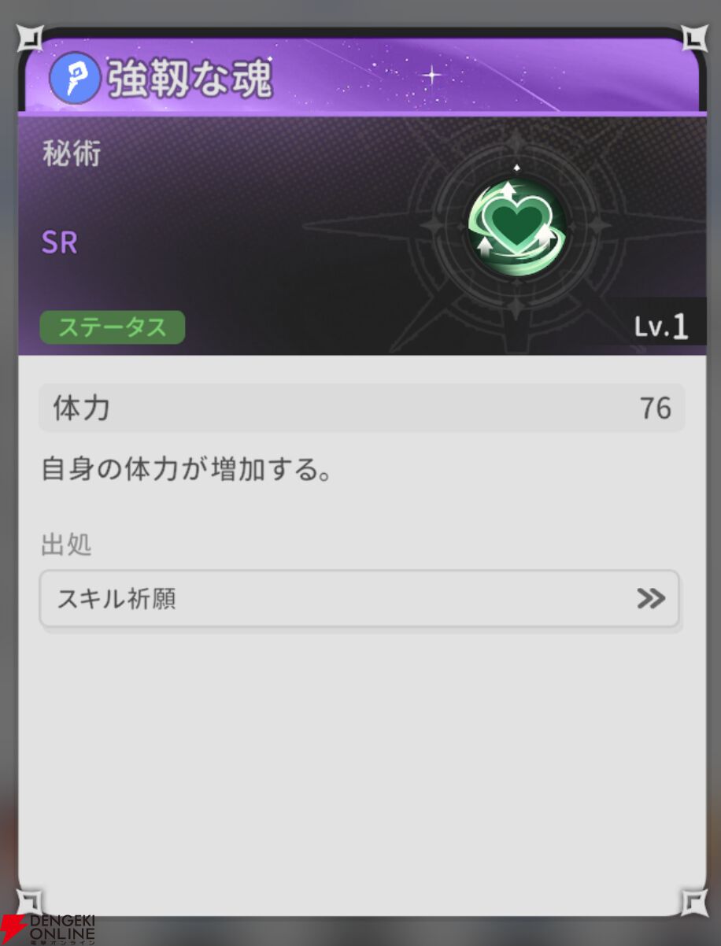Click the Lv.1 level indicator

661,327
